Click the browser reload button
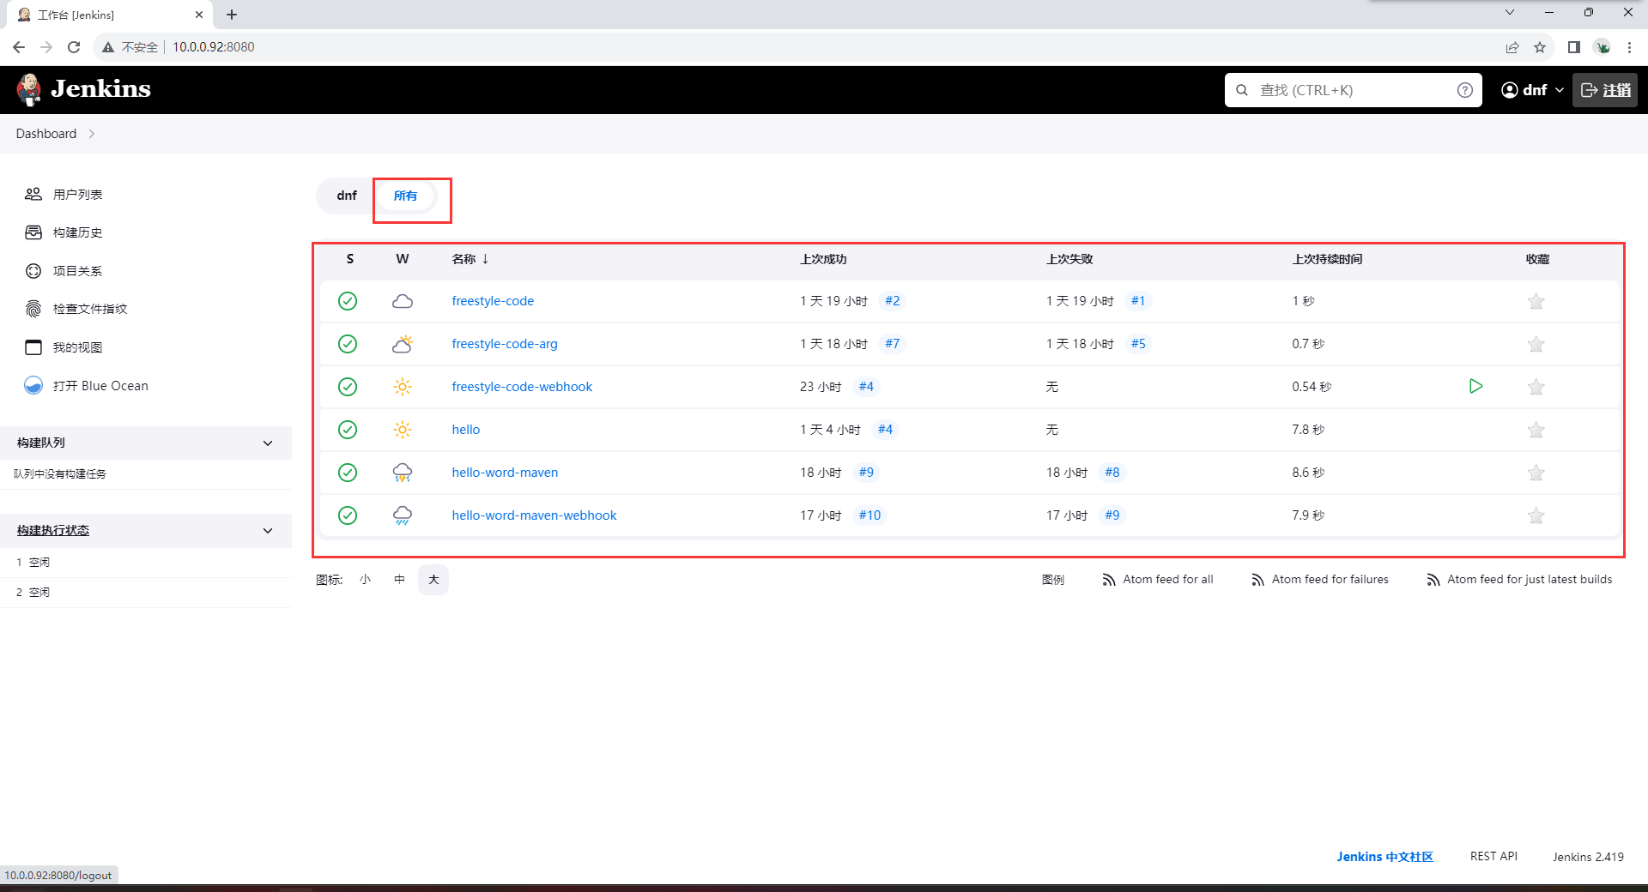The image size is (1648, 892). (74, 47)
